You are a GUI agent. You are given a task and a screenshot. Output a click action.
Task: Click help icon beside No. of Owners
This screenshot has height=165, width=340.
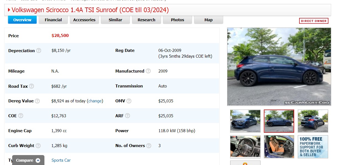pos(149,146)
